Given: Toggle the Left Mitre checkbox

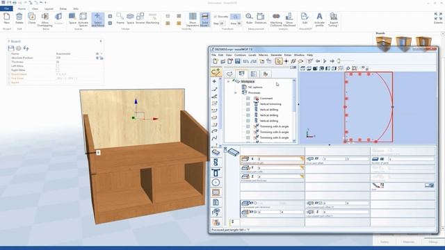Looking at the screenshot, I should click(58, 66).
